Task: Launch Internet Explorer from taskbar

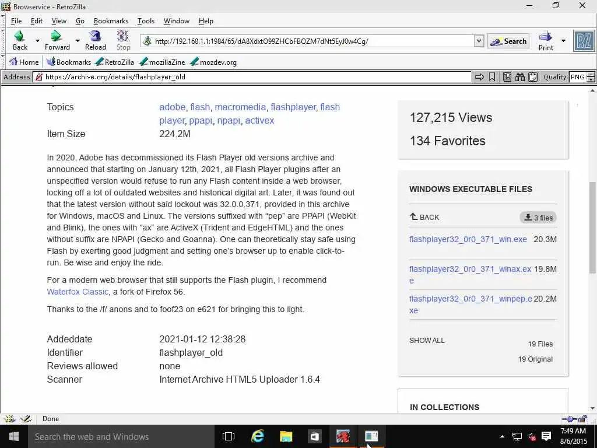Action: pyautogui.click(x=257, y=436)
